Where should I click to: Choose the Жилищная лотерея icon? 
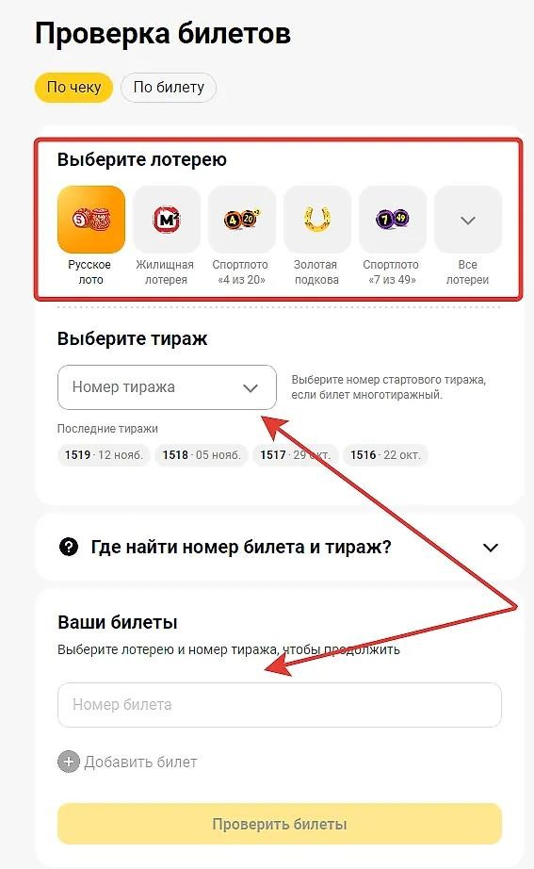click(x=167, y=220)
